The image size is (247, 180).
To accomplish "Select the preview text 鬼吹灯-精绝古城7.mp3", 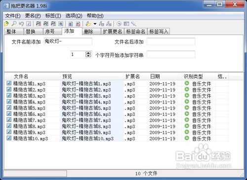I will pyautogui.click(x=86, y=120).
